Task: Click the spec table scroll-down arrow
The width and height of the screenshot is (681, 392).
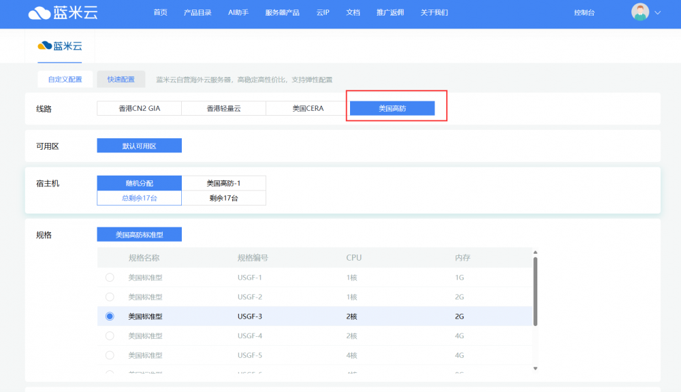Action: (535, 368)
